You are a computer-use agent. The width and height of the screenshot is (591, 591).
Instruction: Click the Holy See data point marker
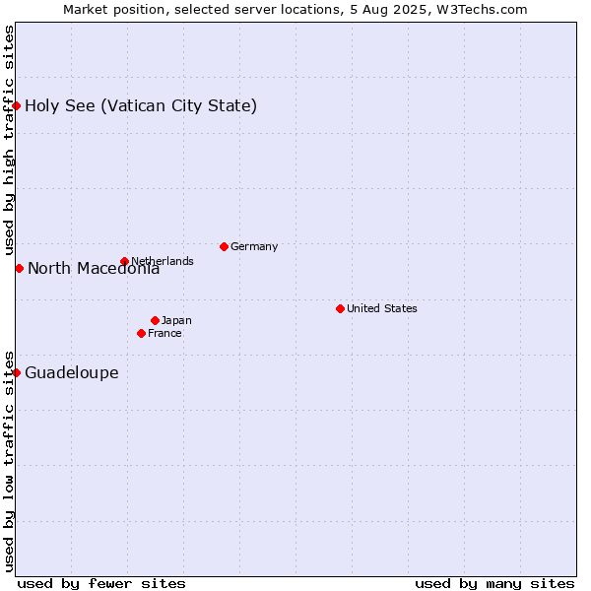pyautogui.click(x=16, y=106)
